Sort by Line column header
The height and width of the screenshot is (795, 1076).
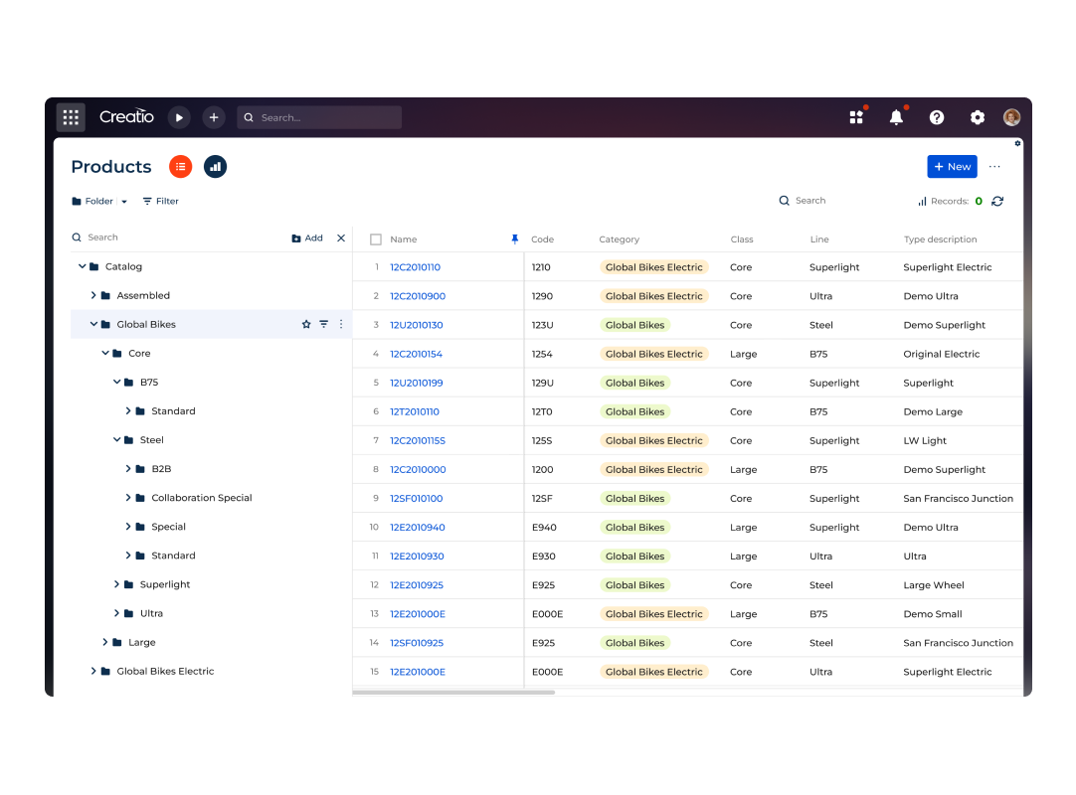point(819,239)
